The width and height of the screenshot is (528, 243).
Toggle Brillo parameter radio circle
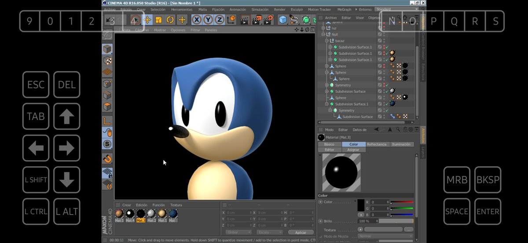tap(320, 222)
